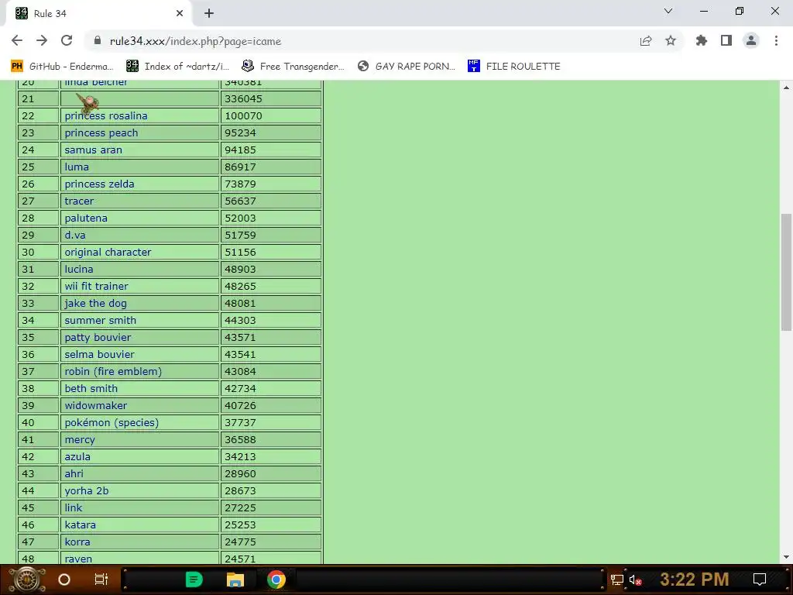Expand the tab search dropdown

668,11
